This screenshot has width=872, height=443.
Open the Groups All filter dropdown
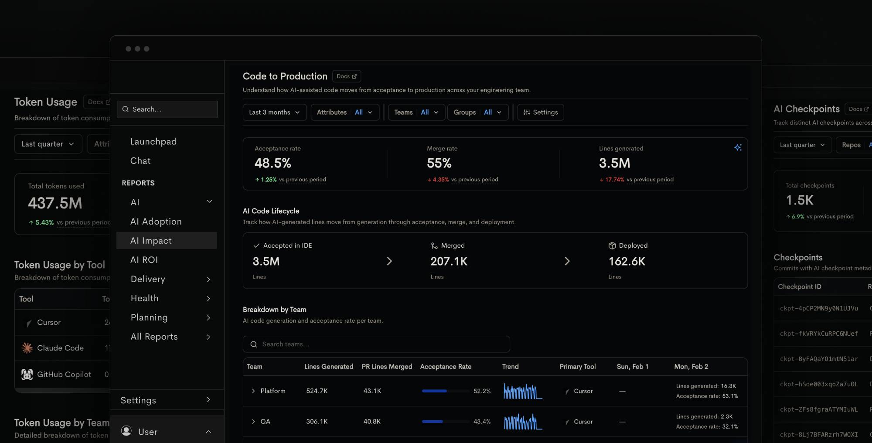coord(478,112)
